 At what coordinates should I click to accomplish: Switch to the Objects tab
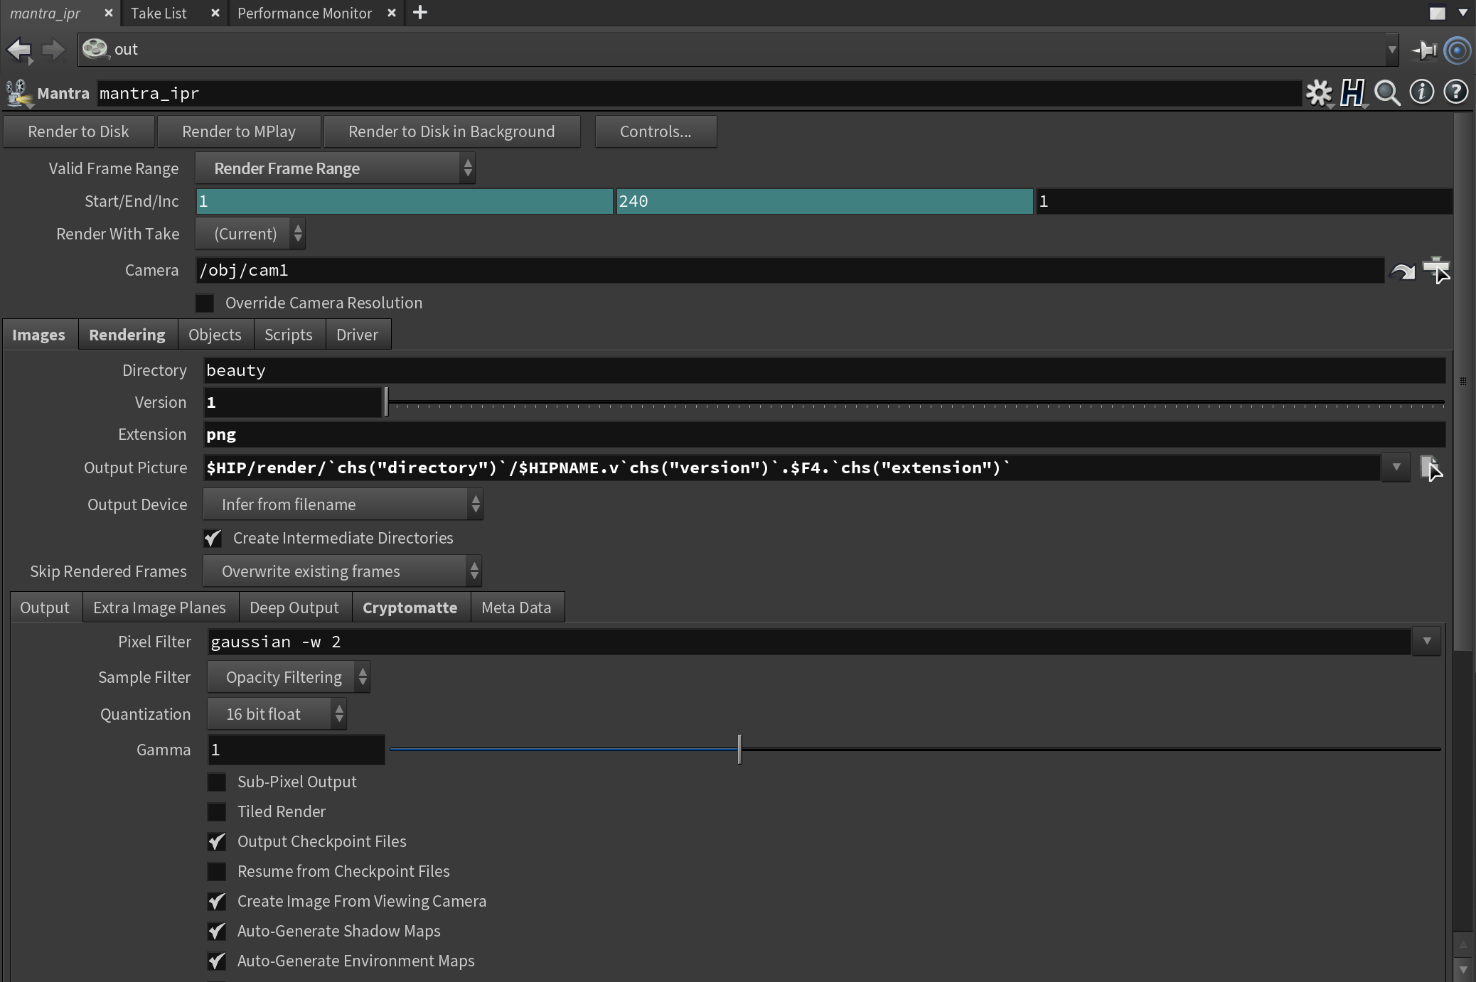point(215,335)
